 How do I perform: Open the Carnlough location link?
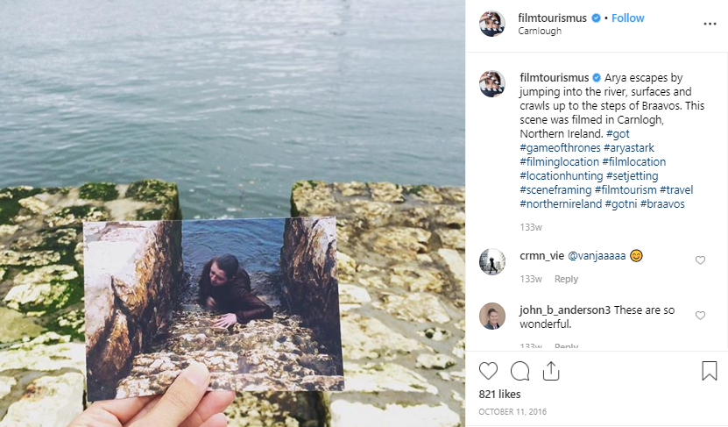[x=540, y=32]
